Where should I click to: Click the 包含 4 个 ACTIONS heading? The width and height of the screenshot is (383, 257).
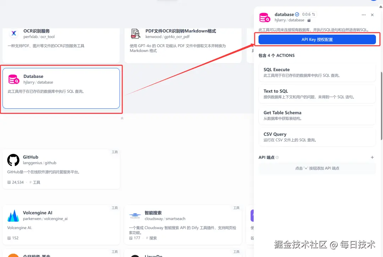point(277,55)
